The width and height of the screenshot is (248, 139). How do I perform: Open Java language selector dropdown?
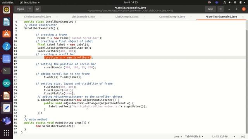pyautogui.click(x=178, y=136)
